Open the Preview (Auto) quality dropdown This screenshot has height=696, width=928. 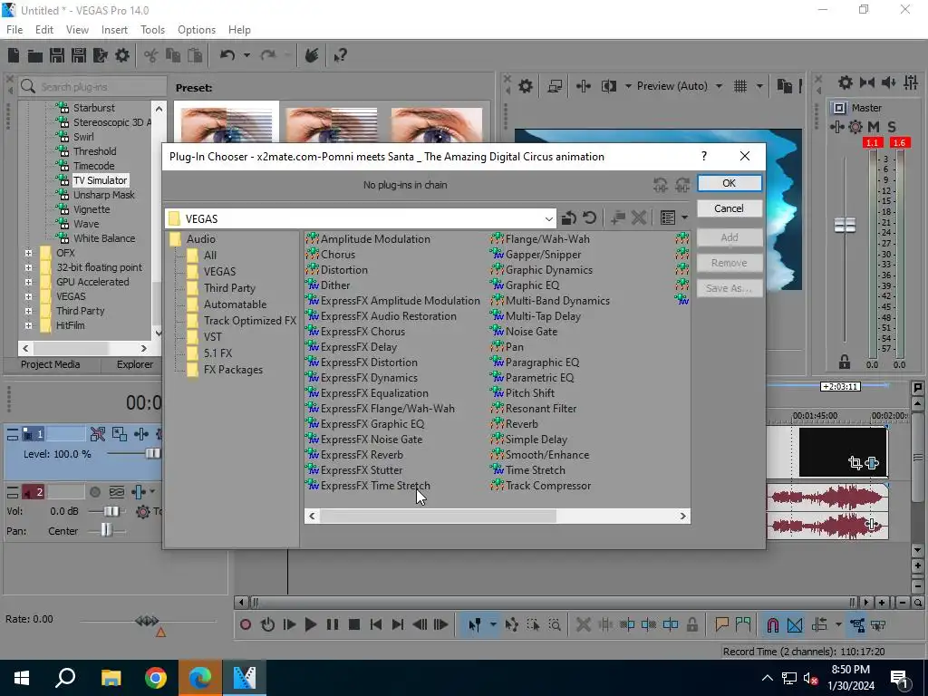(719, 86)
